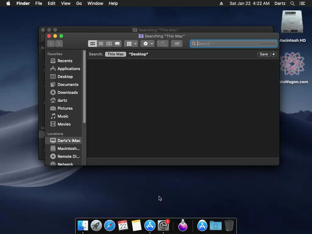Image resolution: width=312 pixels, height=234 pixels.
Task: Click the Share toolbar button
Action: pyautogui.click(x=163, y=44)
